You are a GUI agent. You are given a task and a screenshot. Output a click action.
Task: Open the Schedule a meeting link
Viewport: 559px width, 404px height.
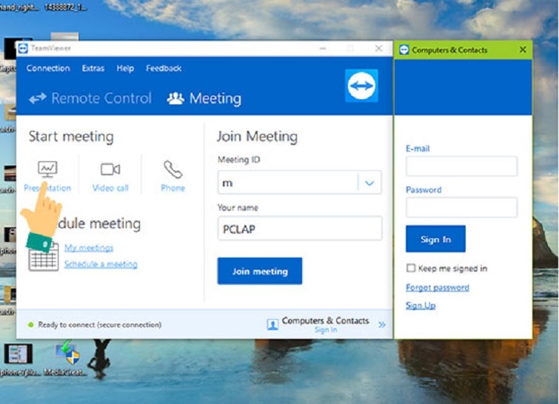tap(101, 264)
